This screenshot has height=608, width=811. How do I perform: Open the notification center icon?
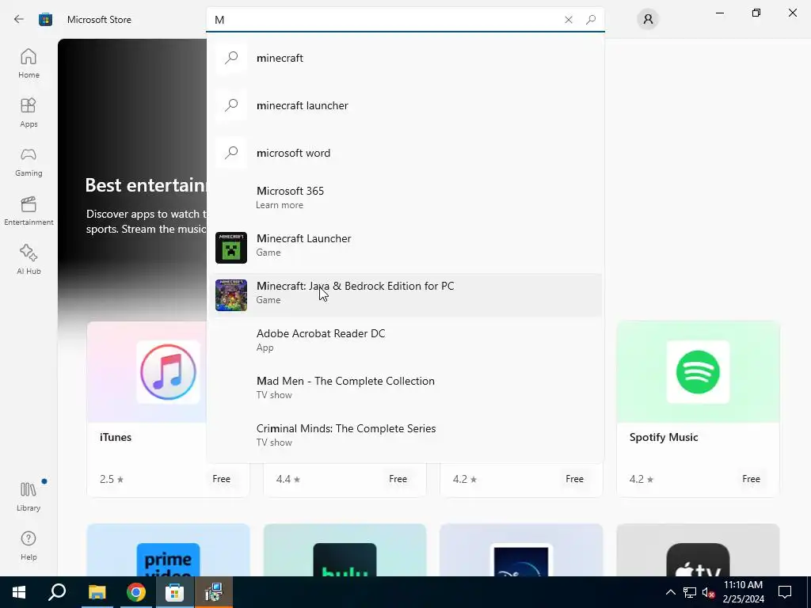coord(785,592)
